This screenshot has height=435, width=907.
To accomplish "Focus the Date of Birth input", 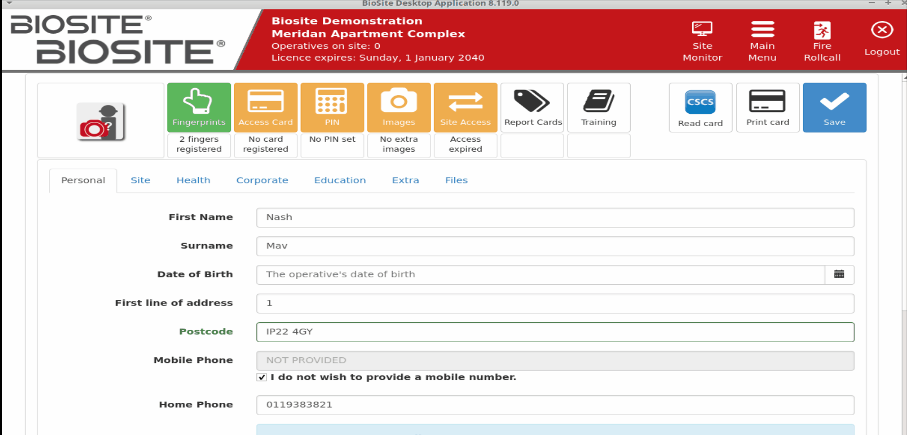I will pos(541,274).
